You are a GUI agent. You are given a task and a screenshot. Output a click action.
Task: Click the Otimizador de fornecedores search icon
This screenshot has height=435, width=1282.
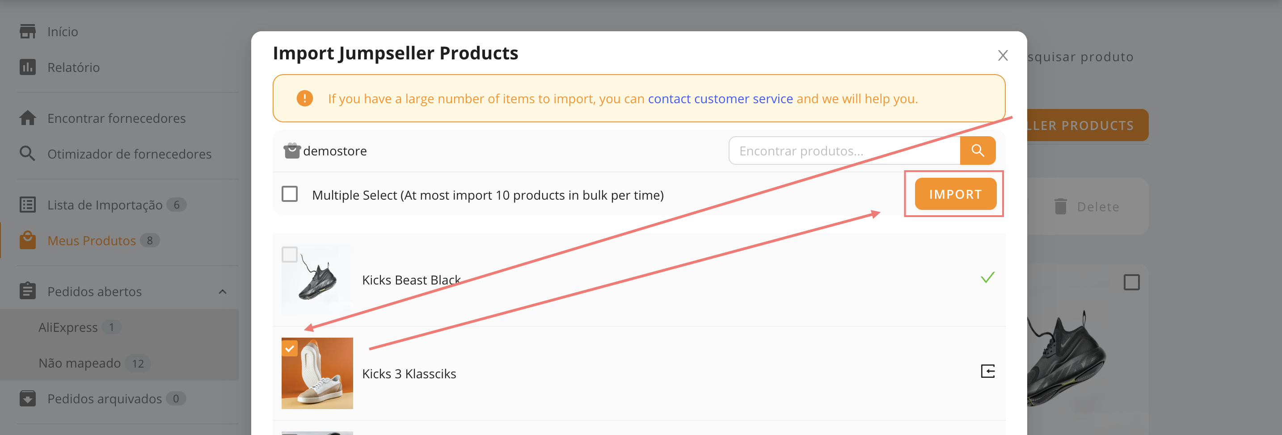[x=27, y=154]
